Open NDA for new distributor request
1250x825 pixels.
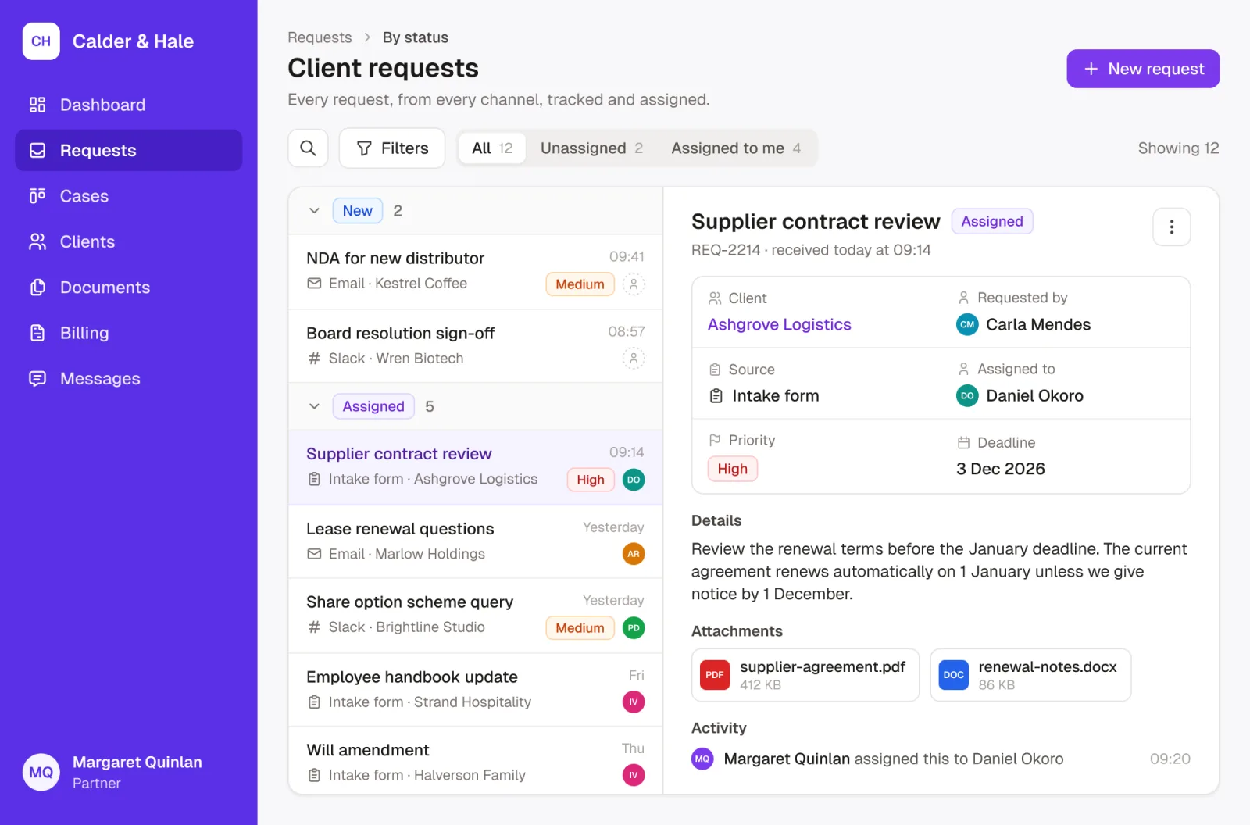click(476, 272)
